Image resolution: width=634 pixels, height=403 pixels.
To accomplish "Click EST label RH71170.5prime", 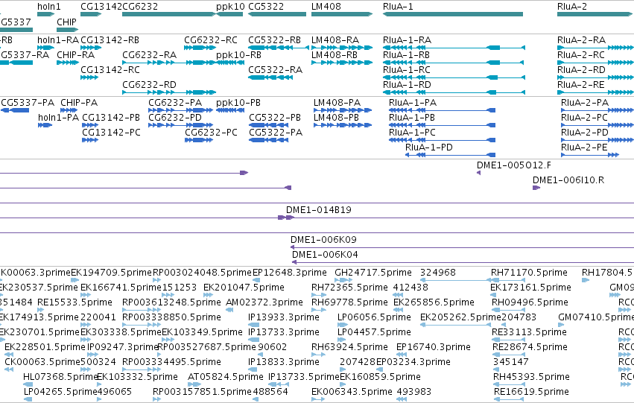I will pos(529,273).
